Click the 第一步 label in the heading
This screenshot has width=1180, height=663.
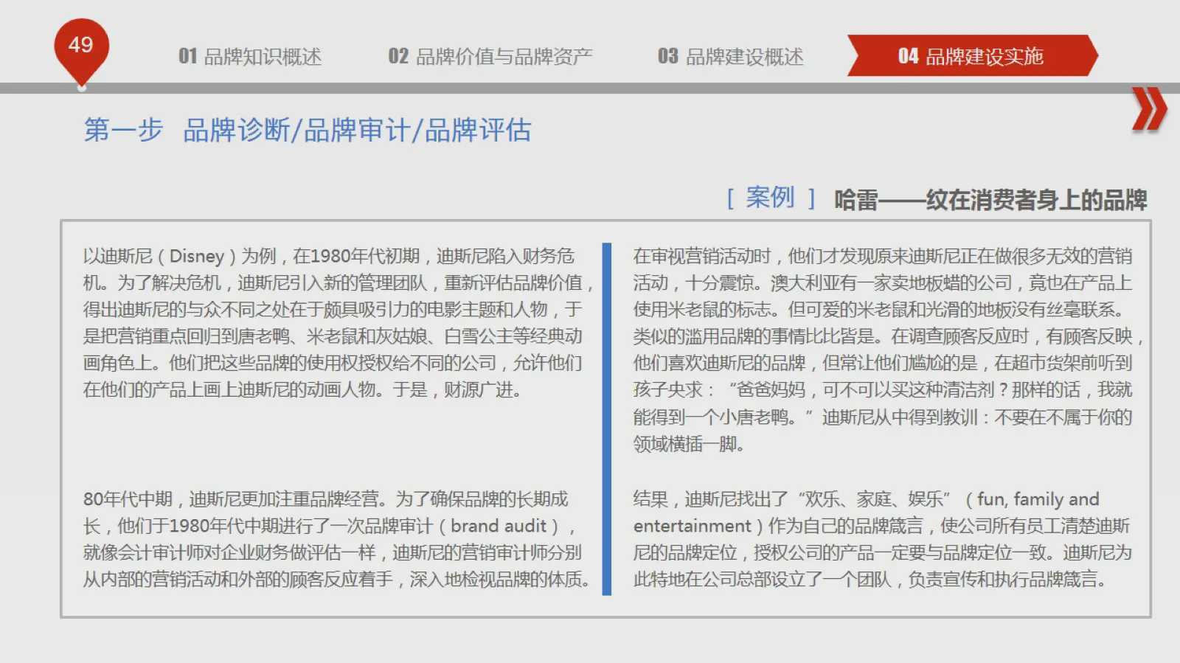[123, 130]
